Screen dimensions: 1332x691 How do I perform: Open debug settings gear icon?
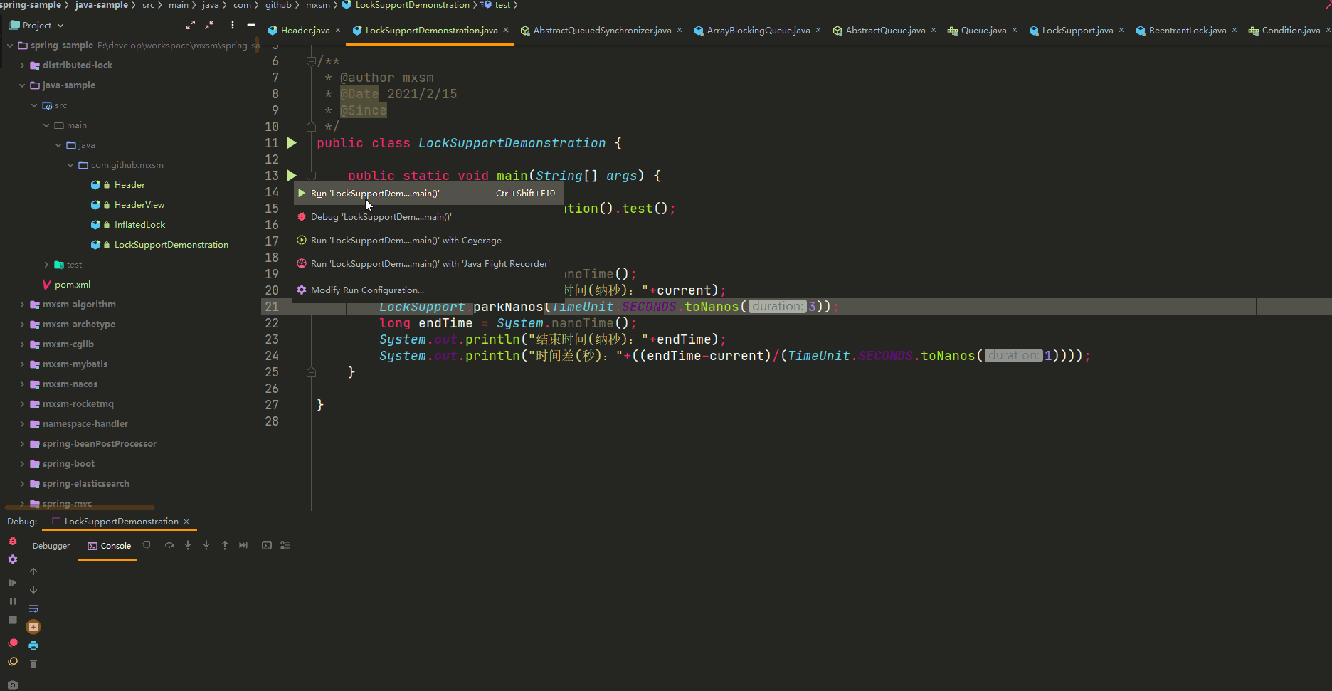click(x=13, y=559)
